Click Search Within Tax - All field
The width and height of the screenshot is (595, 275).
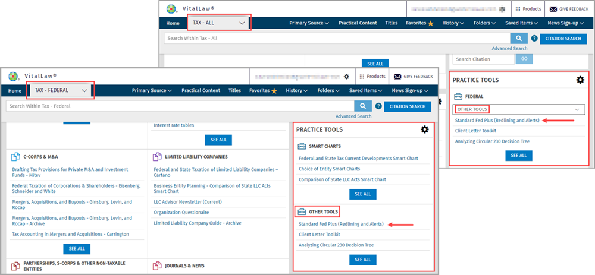point(337,38)
